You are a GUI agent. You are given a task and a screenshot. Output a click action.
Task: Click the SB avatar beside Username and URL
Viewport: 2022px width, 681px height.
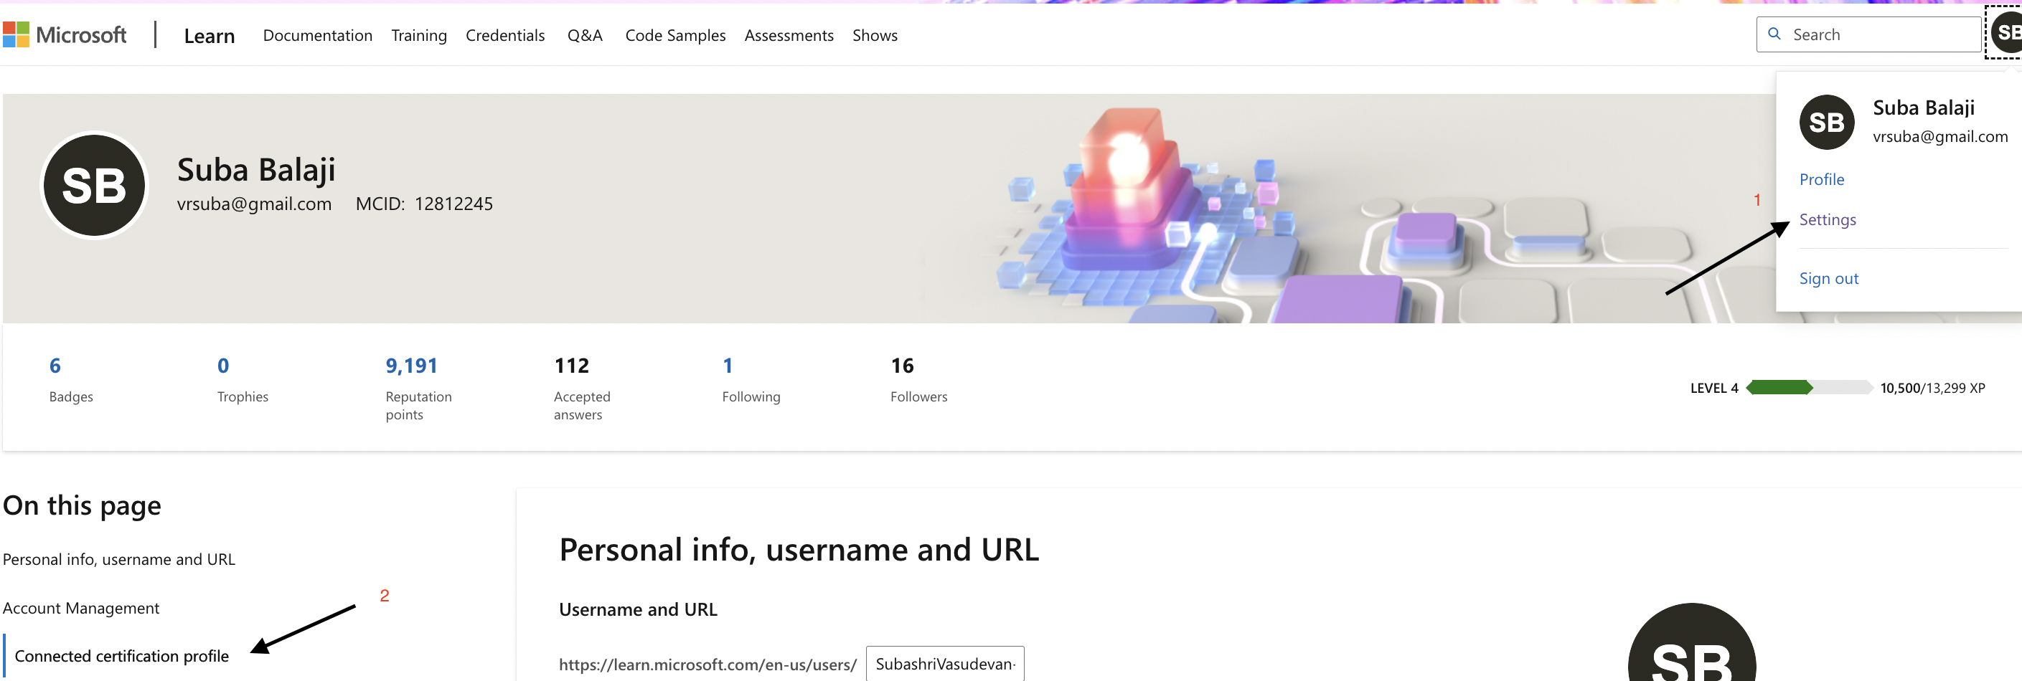1691,642
